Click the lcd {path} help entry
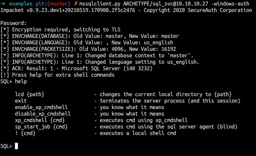Screen dimensions: 256x156 pyautogui.click(x=30, y=94)
